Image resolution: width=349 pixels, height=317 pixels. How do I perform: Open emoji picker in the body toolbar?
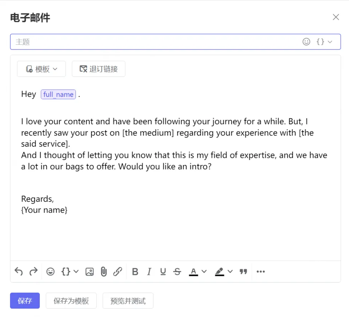(x=50, y=272)
